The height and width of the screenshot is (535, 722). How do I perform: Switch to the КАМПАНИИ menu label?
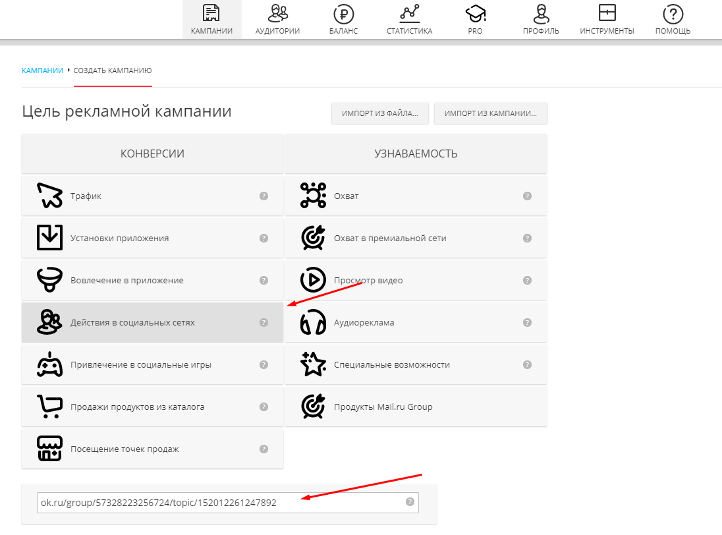click(211, 31)
